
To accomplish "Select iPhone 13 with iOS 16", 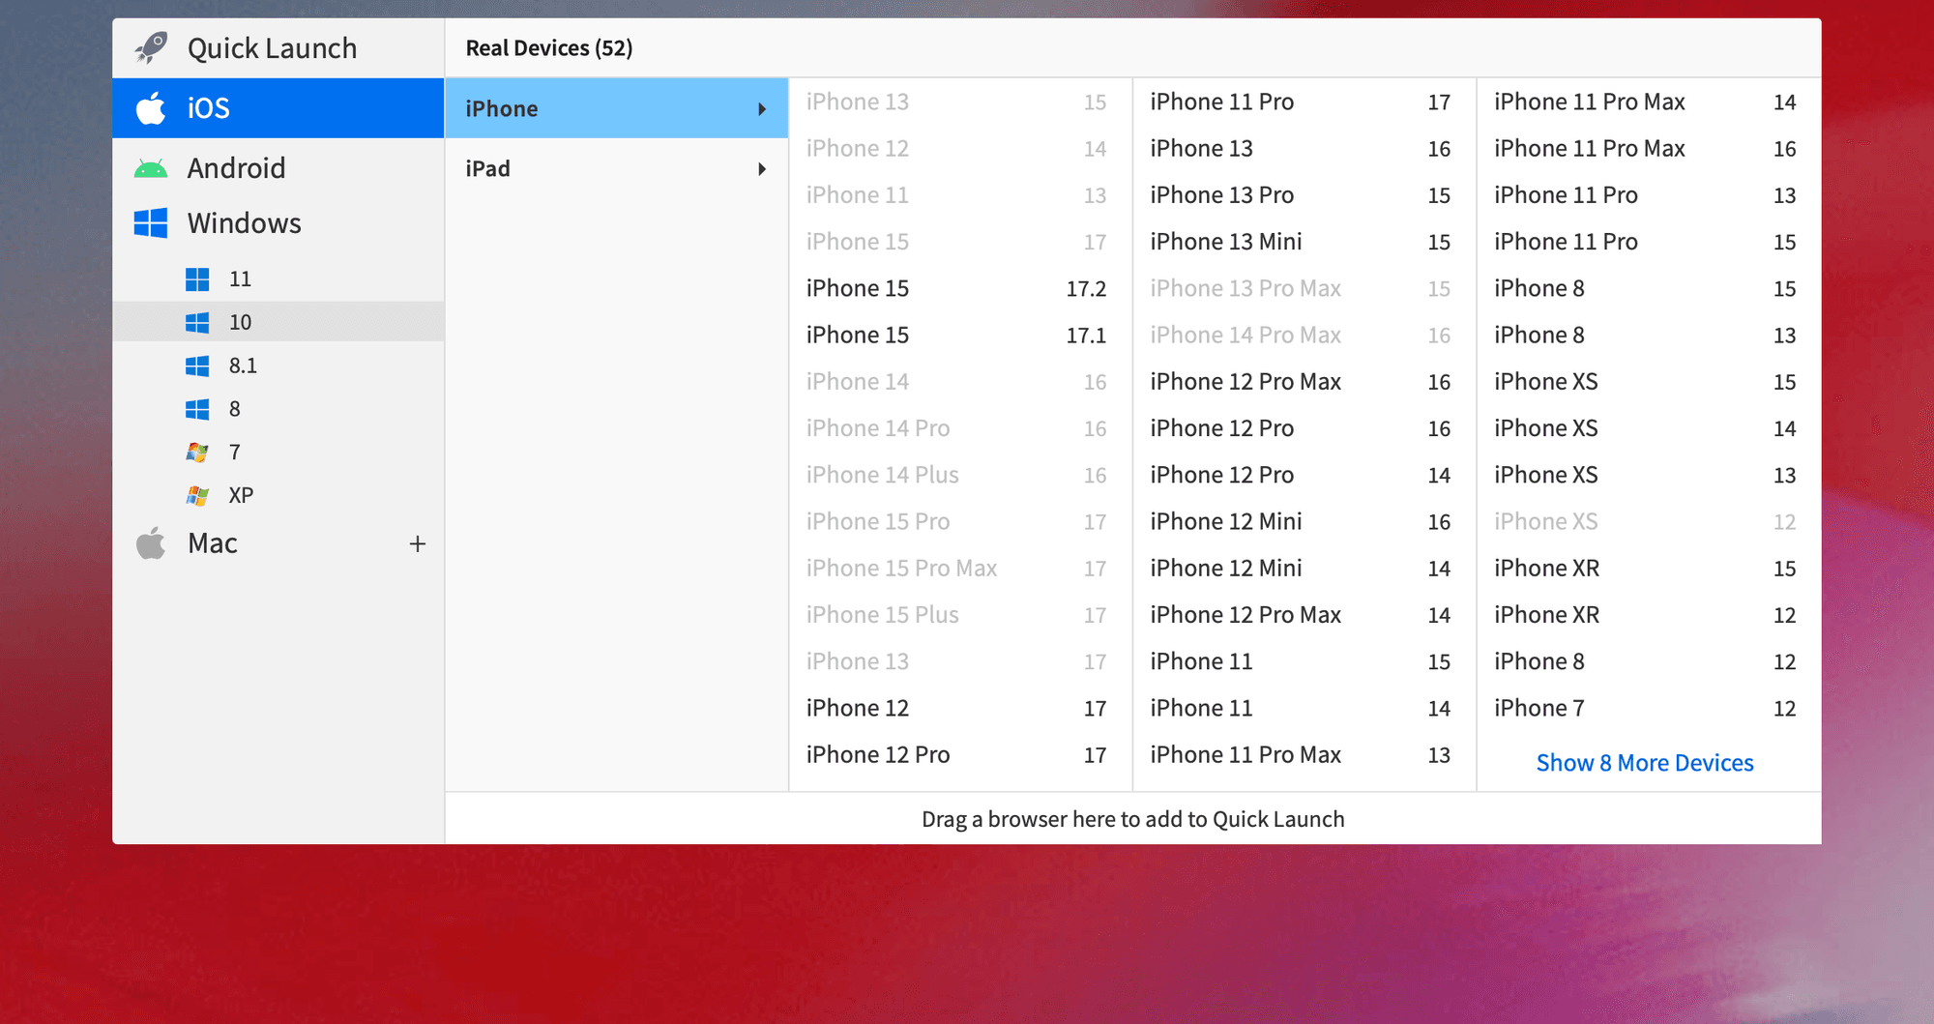I will [1304, 148].
